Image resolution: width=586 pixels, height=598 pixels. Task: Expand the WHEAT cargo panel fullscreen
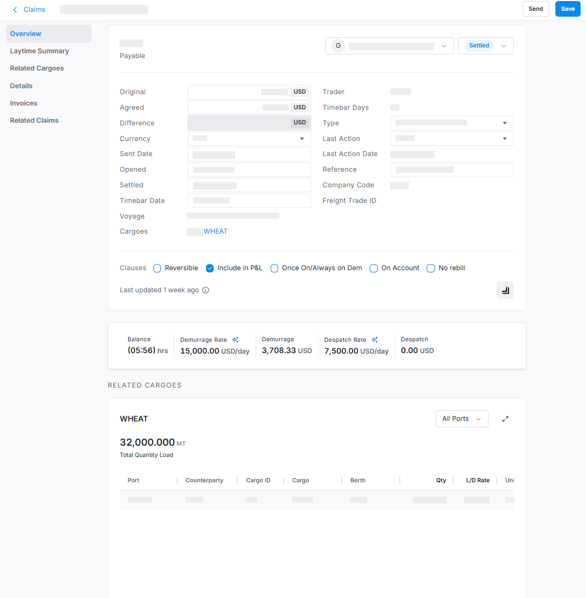tap(505, 419)
